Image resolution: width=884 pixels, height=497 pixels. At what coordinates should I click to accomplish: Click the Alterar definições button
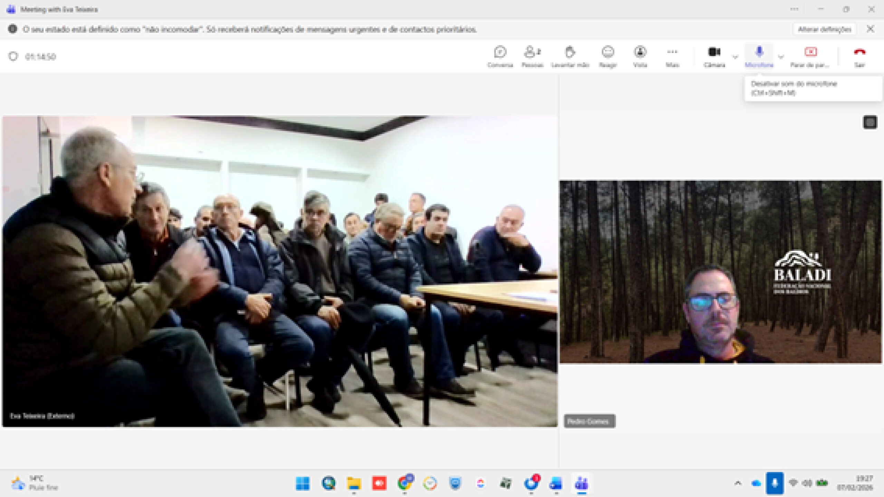[x=824, y=29]
